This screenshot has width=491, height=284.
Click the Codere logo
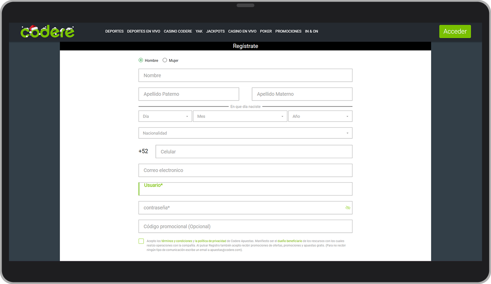click(x=47, y=31)
